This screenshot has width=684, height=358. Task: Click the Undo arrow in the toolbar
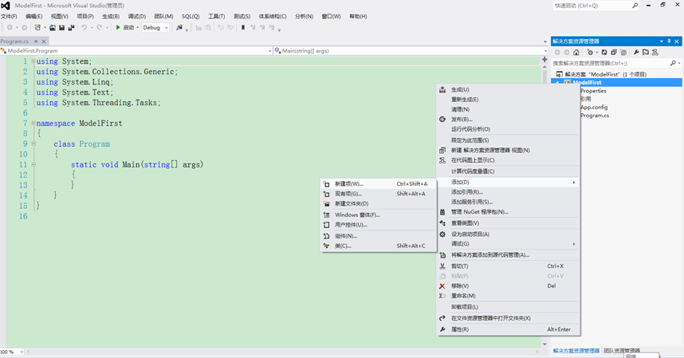click(85, 27)
